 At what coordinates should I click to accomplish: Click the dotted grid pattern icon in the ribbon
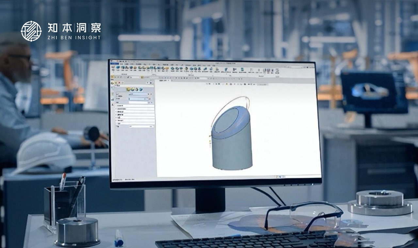point(251,70)
